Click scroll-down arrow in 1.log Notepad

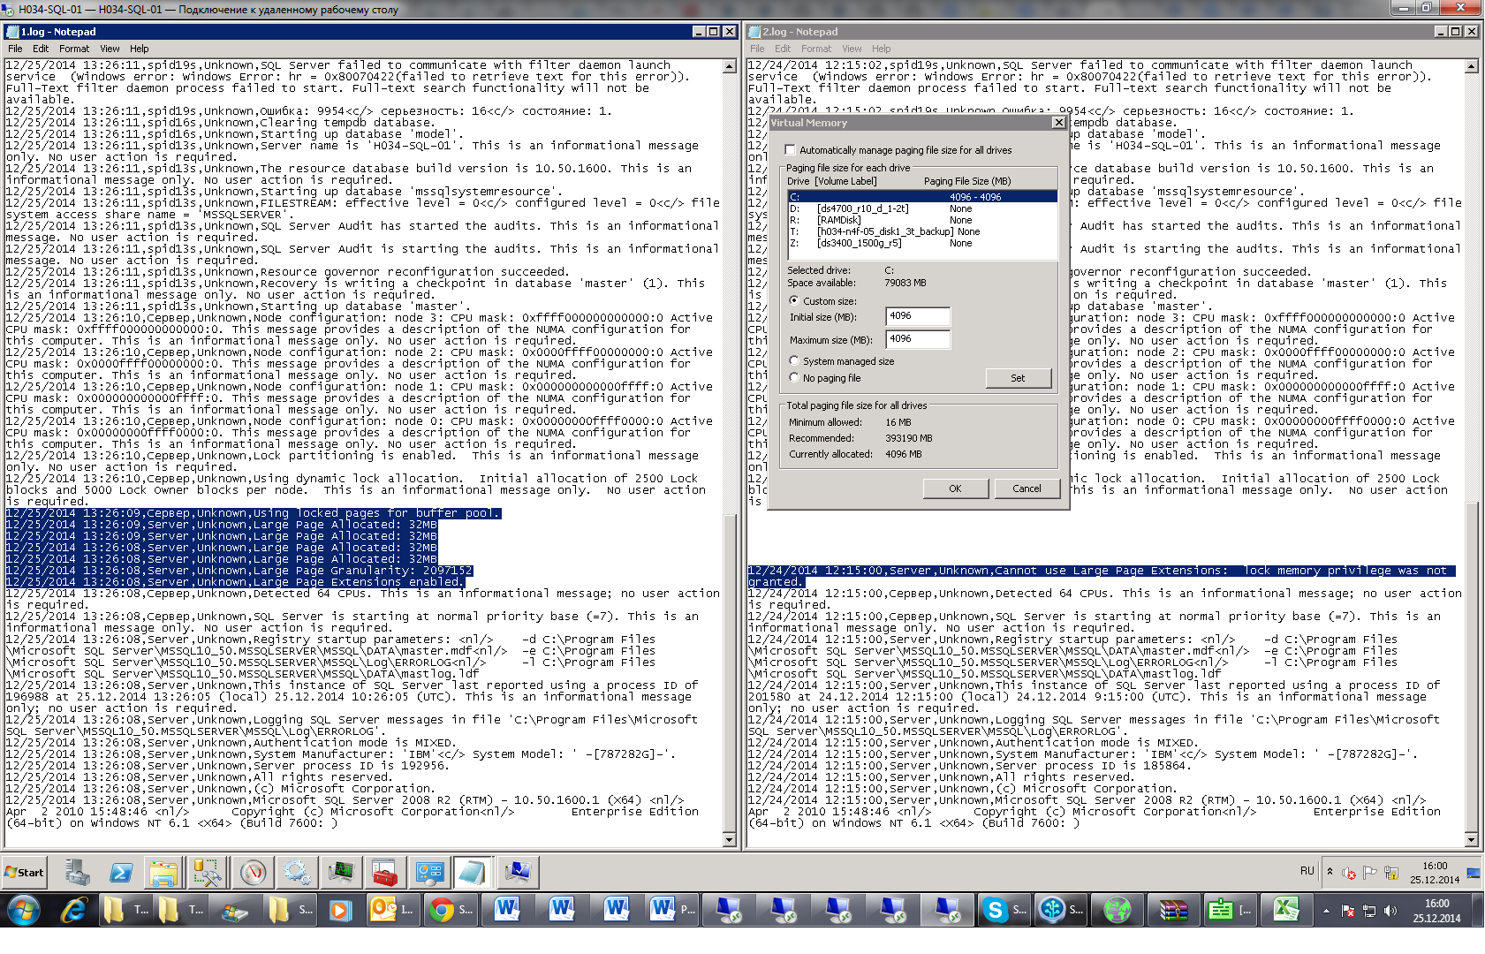[x=730, y=840]
